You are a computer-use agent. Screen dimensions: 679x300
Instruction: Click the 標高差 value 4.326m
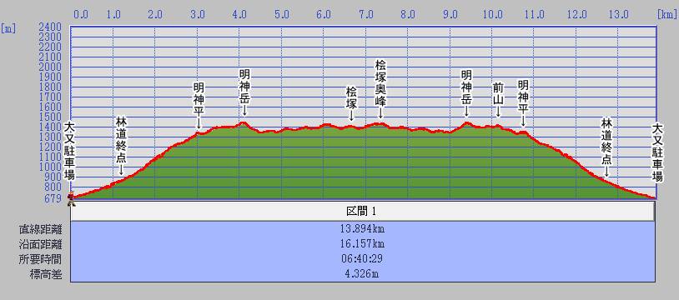point(363,274)
